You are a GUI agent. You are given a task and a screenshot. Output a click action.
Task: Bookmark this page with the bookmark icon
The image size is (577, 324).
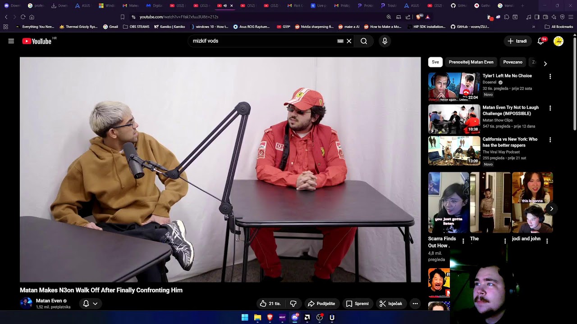pos(122,17)
